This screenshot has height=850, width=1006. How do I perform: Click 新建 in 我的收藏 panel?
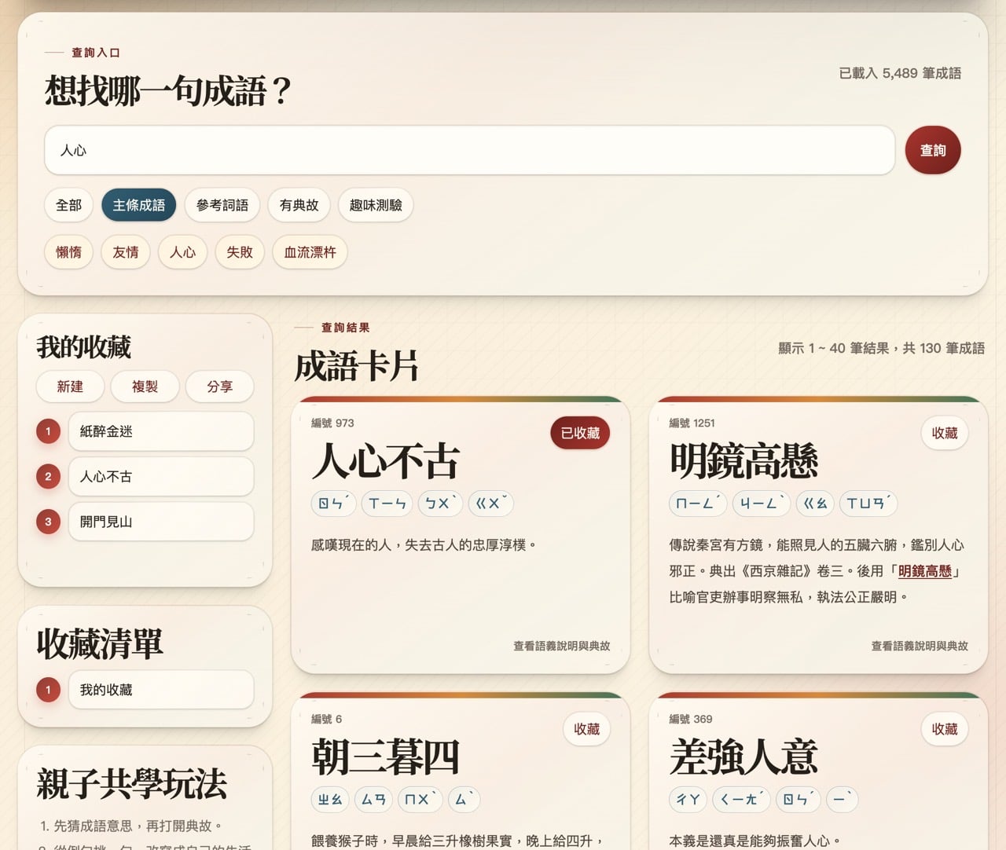pos(70,387)
